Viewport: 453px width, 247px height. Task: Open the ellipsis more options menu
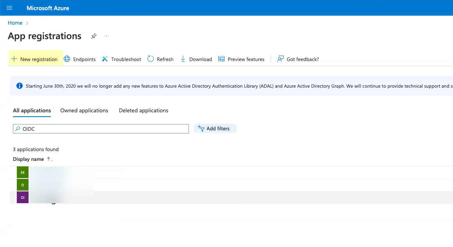106,36
